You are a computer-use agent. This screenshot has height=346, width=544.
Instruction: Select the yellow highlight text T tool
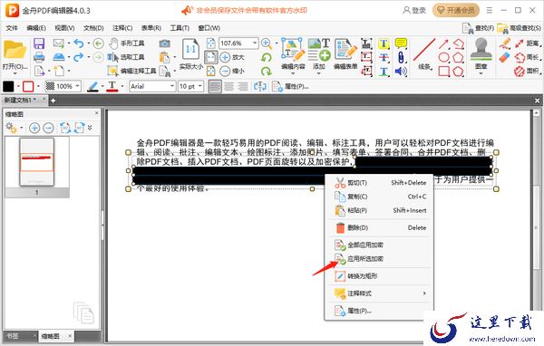tap(384, 43)
